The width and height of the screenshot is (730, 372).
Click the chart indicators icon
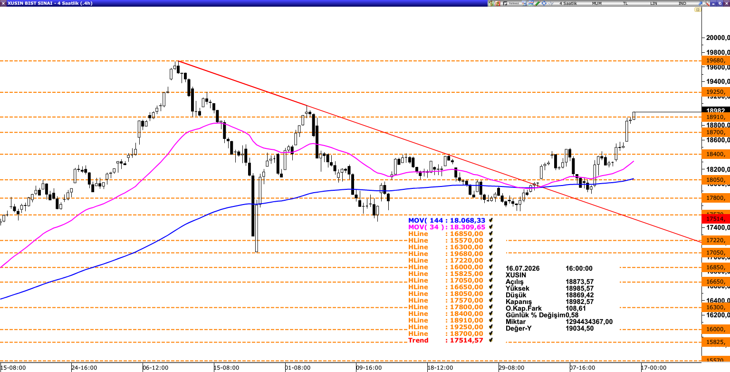tap(531, 3)
